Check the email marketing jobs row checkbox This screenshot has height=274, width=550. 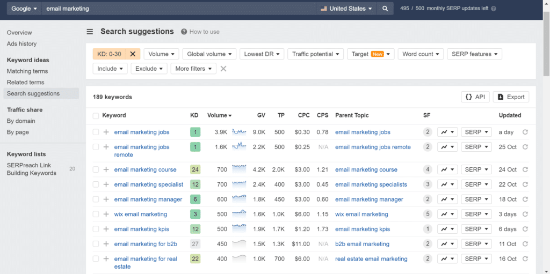click(x=96, y=132)
